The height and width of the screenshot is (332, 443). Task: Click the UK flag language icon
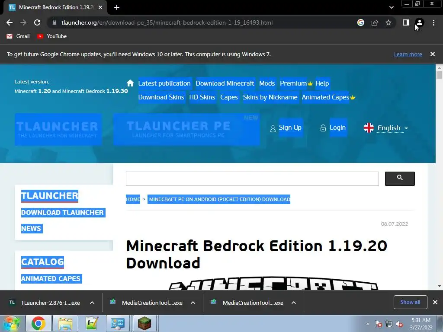[x=369, y=128]
